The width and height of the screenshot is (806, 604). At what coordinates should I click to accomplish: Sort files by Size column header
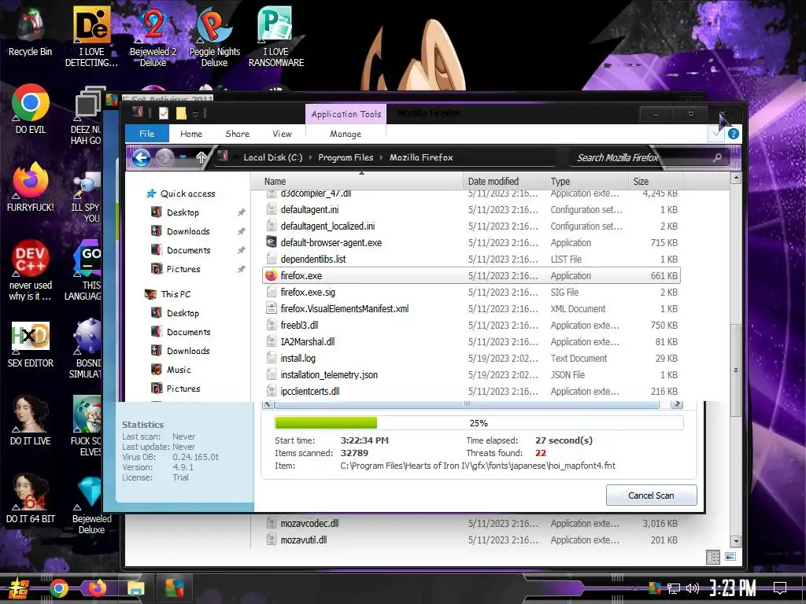tap(656, 181)
